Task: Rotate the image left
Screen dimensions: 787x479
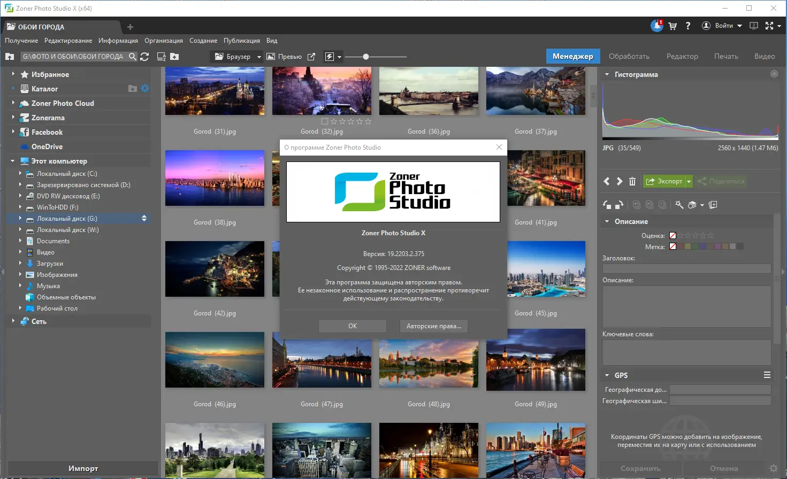Action: coord(607,205)
